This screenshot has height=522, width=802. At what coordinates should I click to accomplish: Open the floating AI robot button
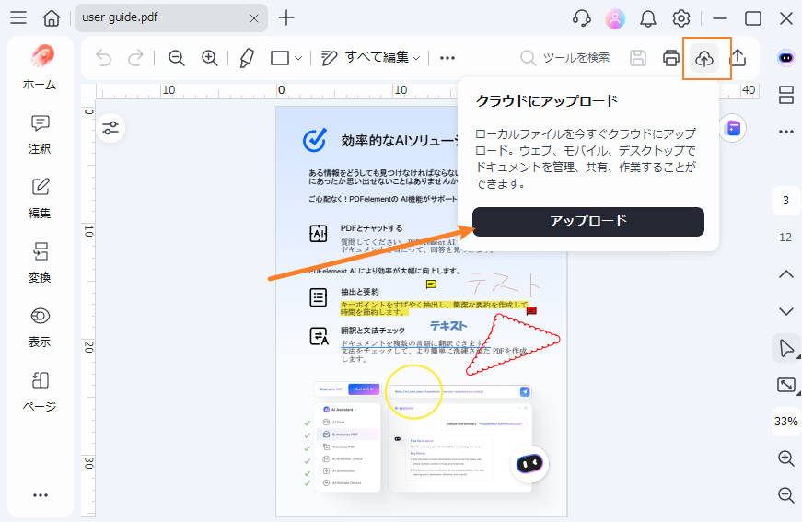tap(529, 464)
